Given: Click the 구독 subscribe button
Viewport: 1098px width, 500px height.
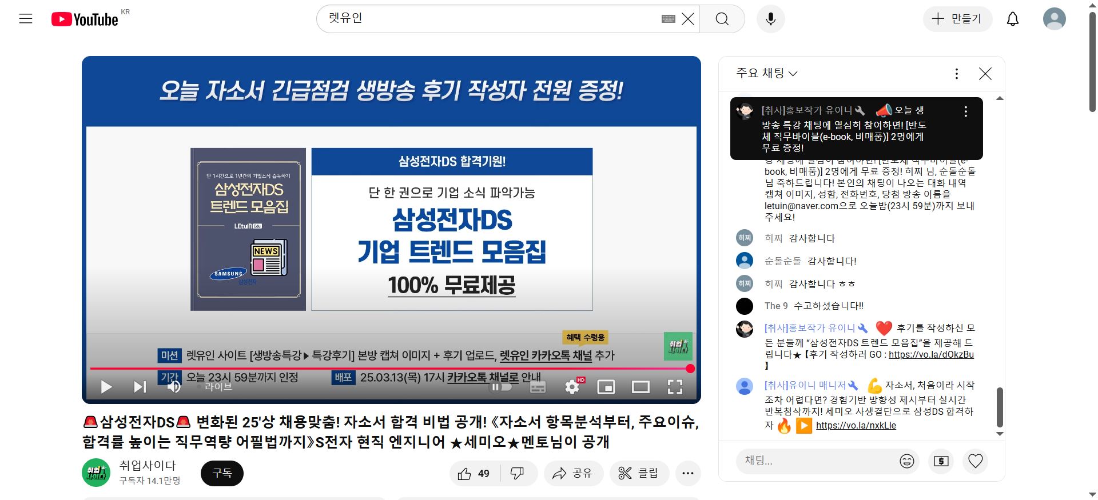Looking at the screenshot, I should pyautogui.click(x=222, y=473).
